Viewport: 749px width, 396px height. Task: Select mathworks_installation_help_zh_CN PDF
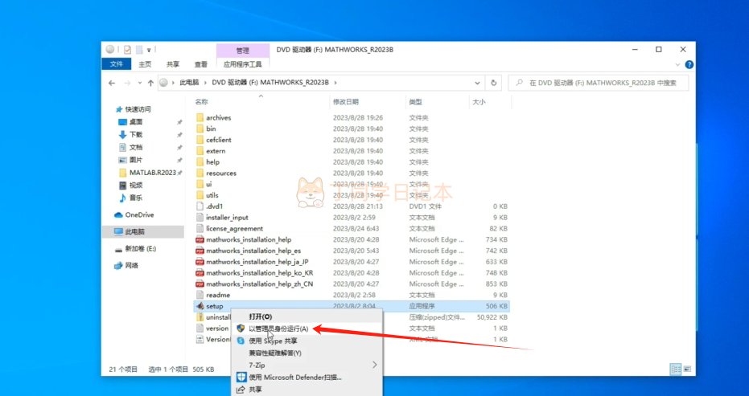(x=259, y=284)
